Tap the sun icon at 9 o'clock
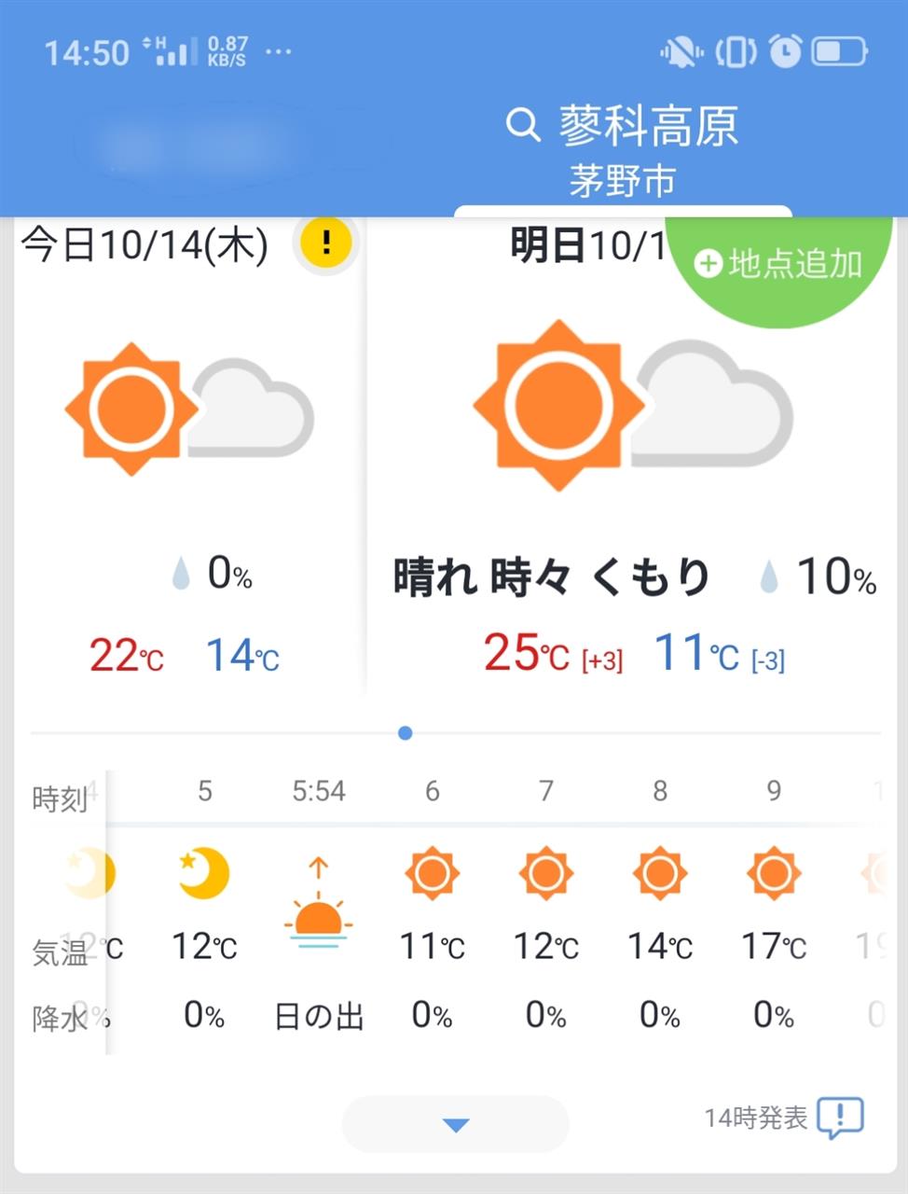This screenshot has width=908, height=1194. point(773,873)
